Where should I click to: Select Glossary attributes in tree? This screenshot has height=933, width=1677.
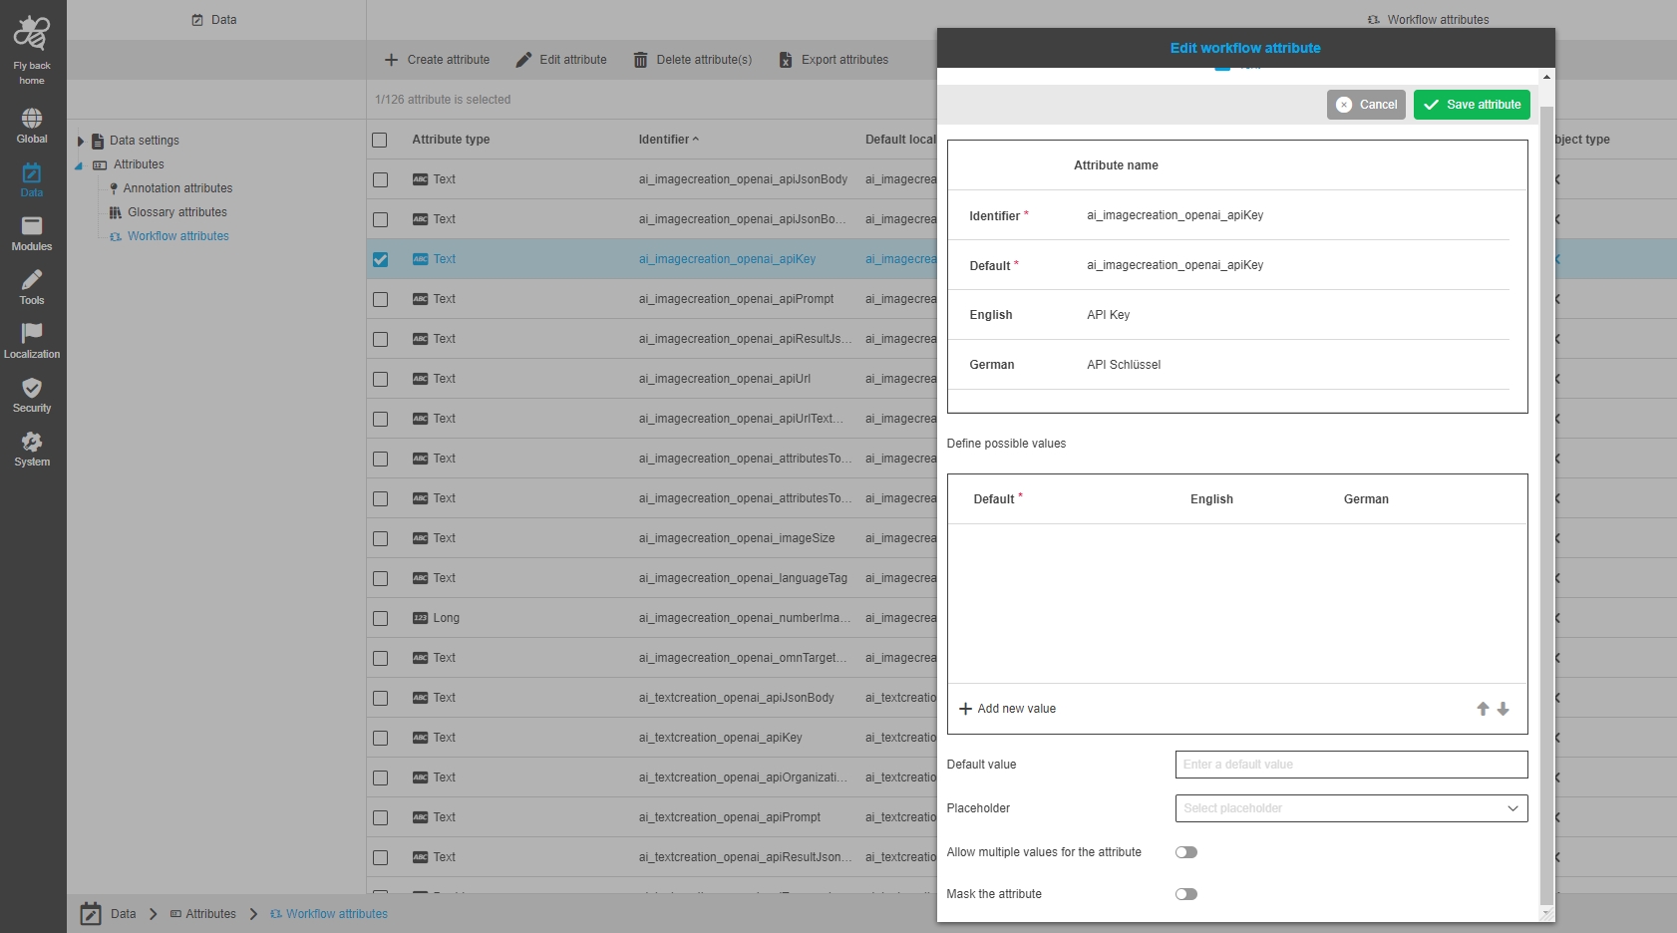click(x=176, y=212)
